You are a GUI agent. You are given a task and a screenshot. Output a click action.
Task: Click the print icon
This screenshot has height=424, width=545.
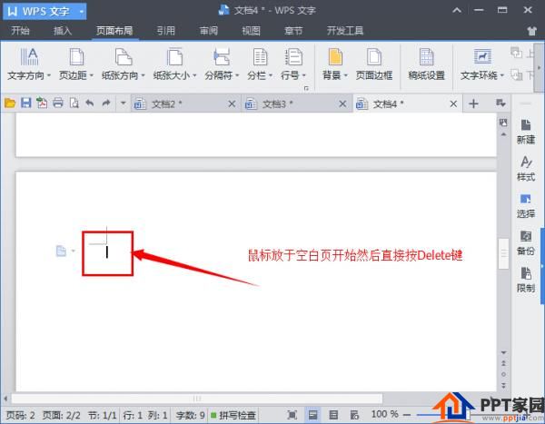point(58,104)
